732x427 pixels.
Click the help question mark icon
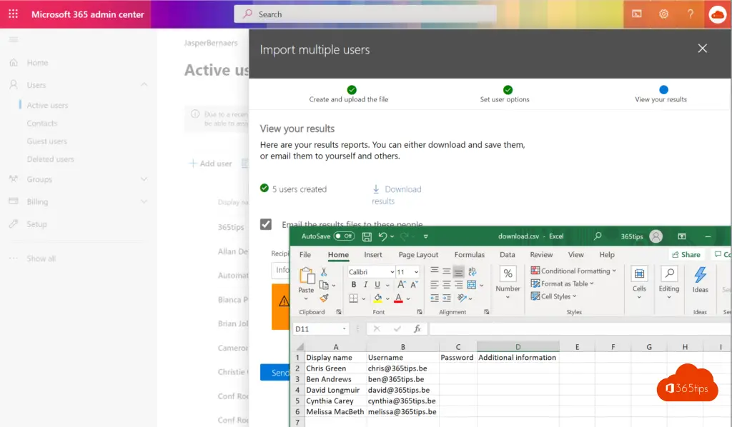pyautogui.click(x=690, y=14)
